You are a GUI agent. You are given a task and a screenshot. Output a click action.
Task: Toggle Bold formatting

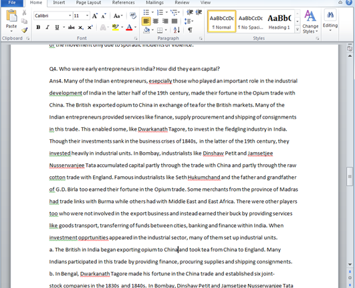pyautogui.click(x=38, y=27)
